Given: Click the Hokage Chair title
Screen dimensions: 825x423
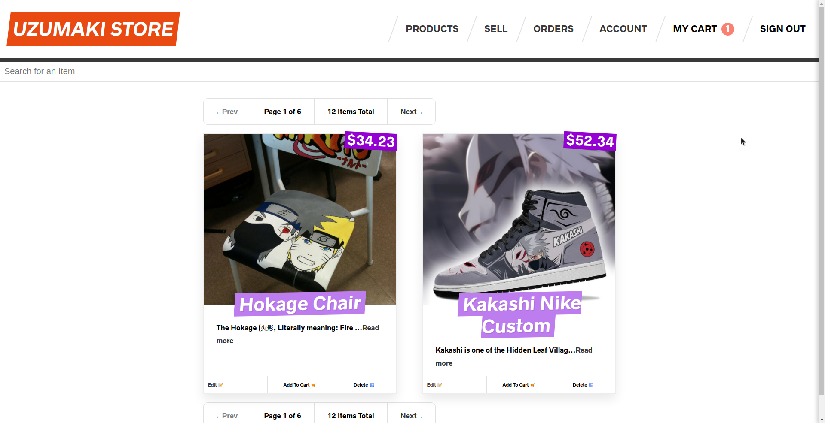Looking at the screenshot, I should 300,304.
